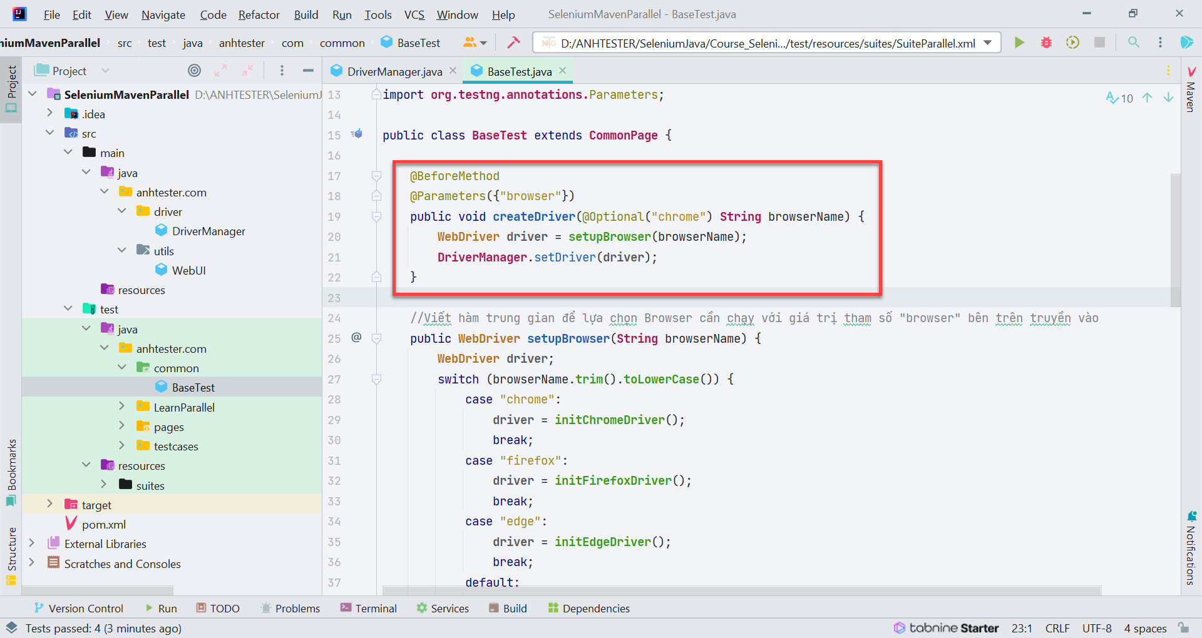Open the toolbar more options menu
This screenshot has height=638, width=1202.
(1160, 43)
